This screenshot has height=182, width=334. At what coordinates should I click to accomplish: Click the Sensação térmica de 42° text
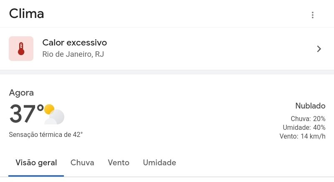point(46,134)
